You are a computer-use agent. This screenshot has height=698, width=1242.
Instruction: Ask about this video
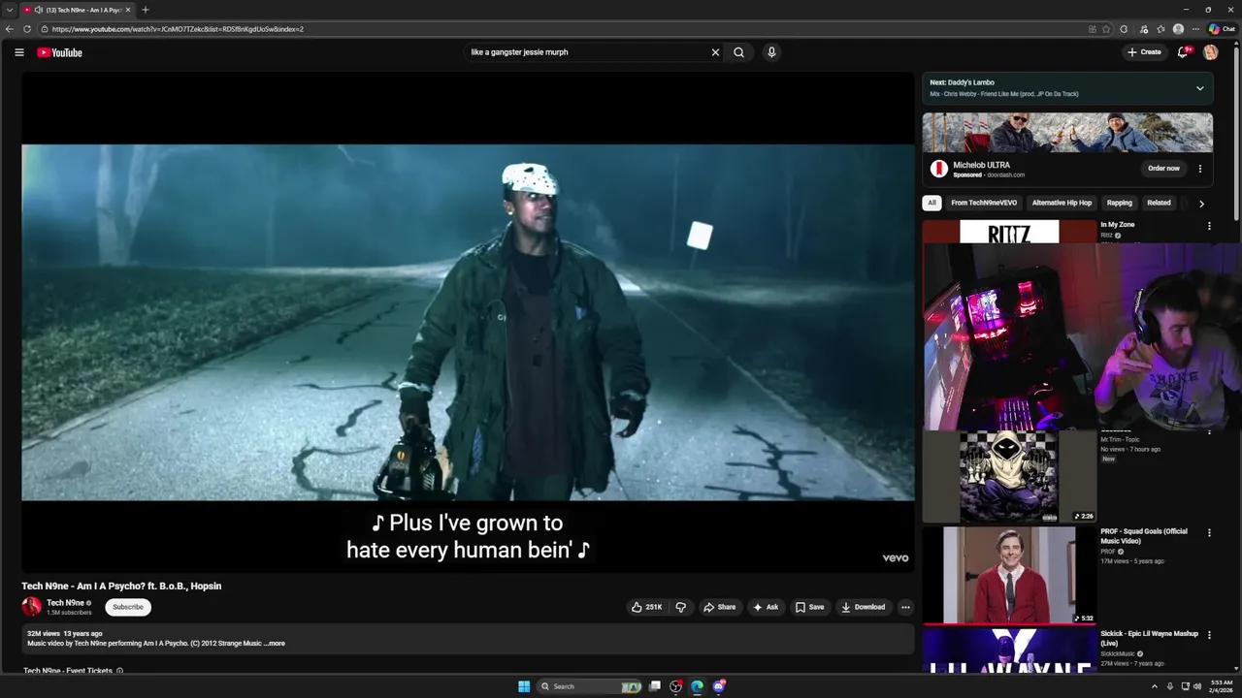[766, 607]
